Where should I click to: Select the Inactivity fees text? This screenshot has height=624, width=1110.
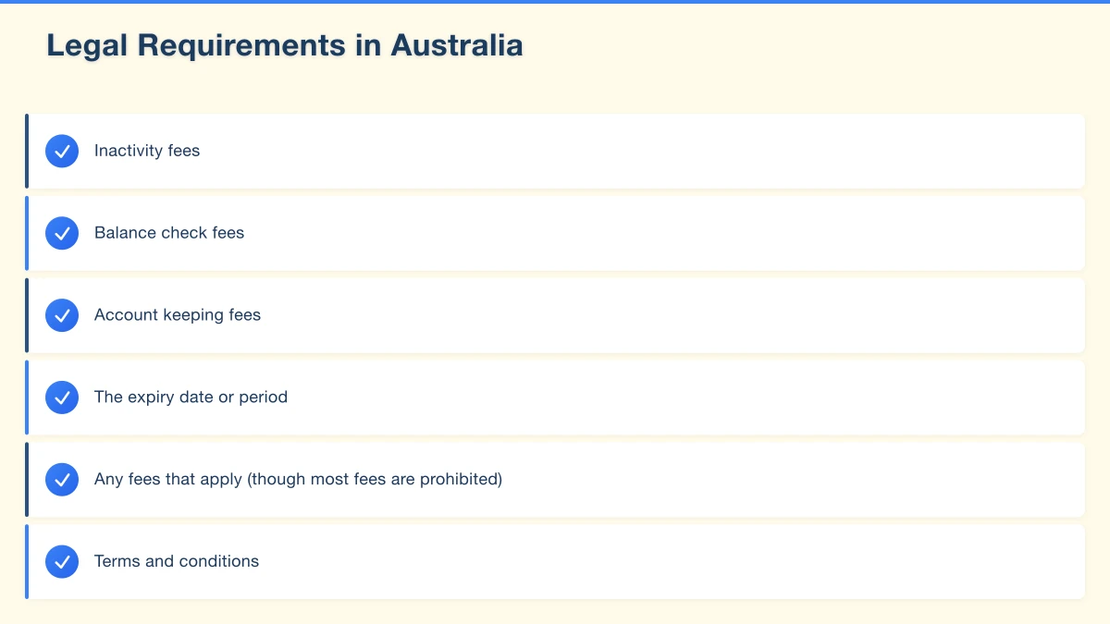[147, 151]
